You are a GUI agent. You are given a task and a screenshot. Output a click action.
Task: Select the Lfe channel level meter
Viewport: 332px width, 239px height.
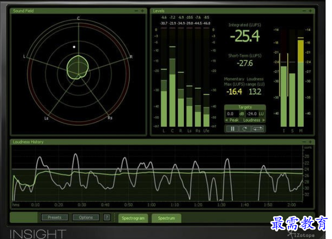click(x=207, y=78)
